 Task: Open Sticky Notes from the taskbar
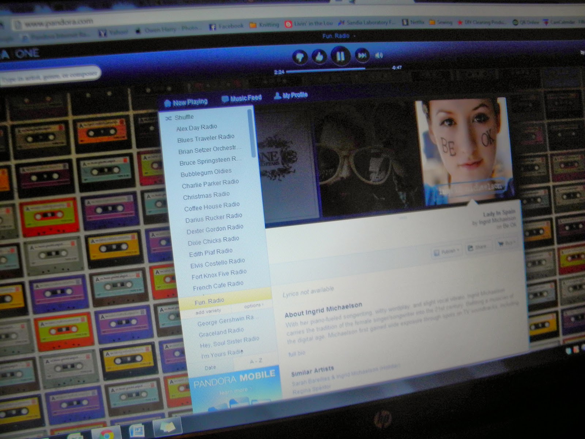[168, 426]
